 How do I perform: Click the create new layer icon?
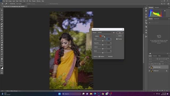tap(165, 91)
